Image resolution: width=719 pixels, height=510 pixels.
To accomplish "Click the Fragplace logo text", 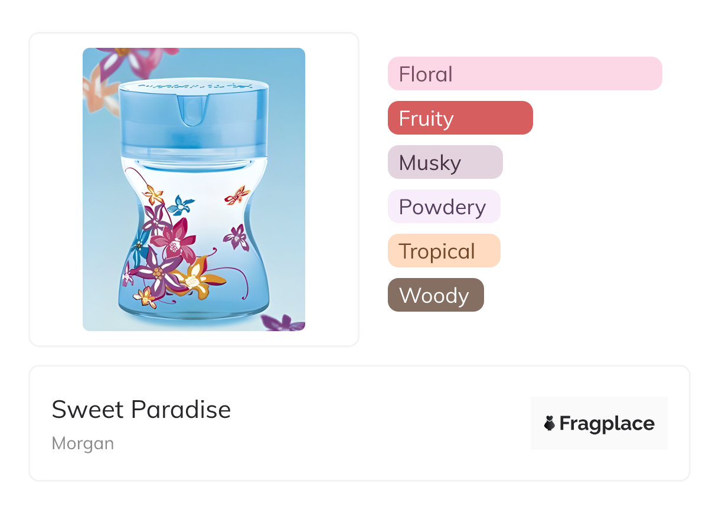I will 606,423.
